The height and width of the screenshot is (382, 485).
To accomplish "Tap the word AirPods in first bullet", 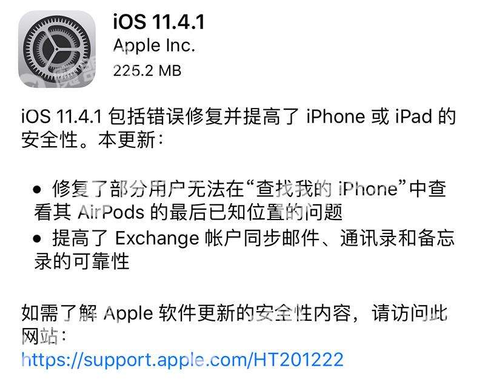I will click(x=111, y=212).
